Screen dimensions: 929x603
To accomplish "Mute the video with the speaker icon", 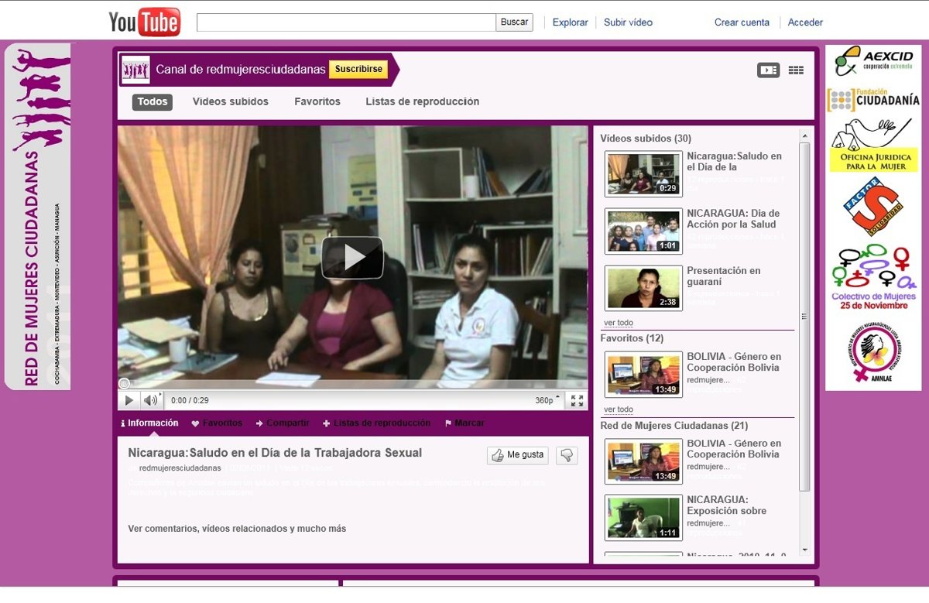I will [151, 400].
